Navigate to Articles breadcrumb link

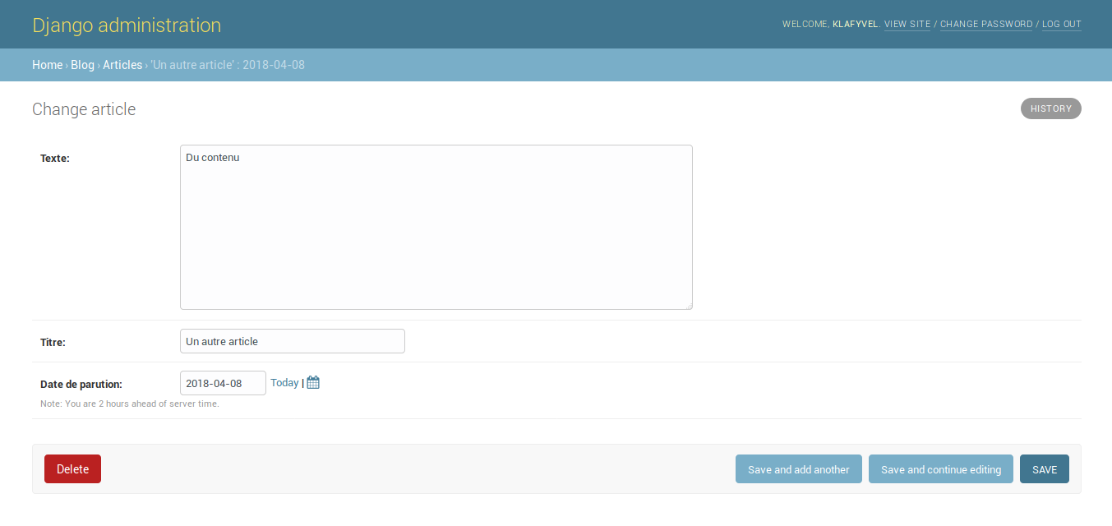(122, 65)
